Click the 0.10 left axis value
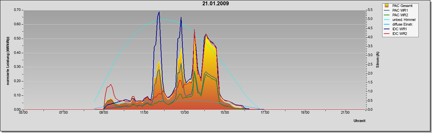The image size is (432, 133). coord(17,95)
